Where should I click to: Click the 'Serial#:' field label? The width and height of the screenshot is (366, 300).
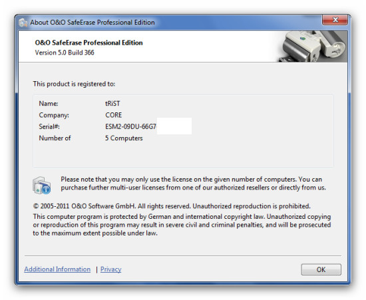49,126
